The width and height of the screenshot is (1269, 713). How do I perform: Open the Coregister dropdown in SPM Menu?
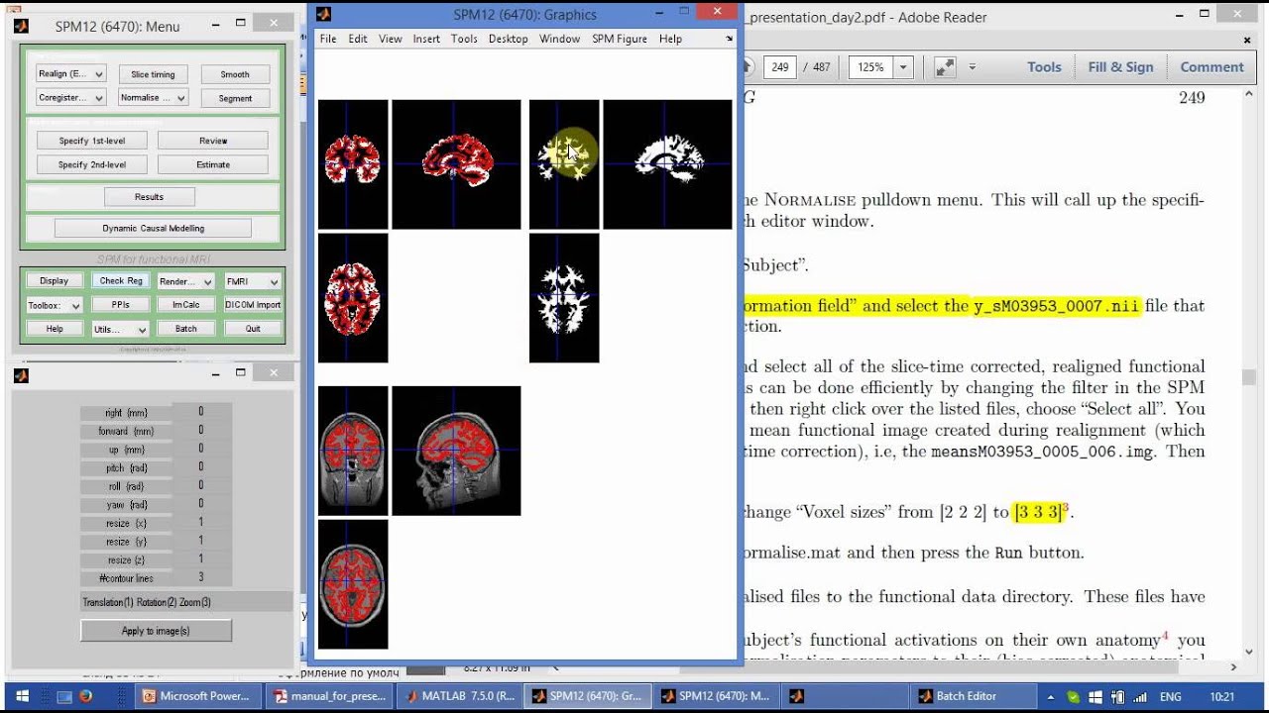(x=70, y=98)
